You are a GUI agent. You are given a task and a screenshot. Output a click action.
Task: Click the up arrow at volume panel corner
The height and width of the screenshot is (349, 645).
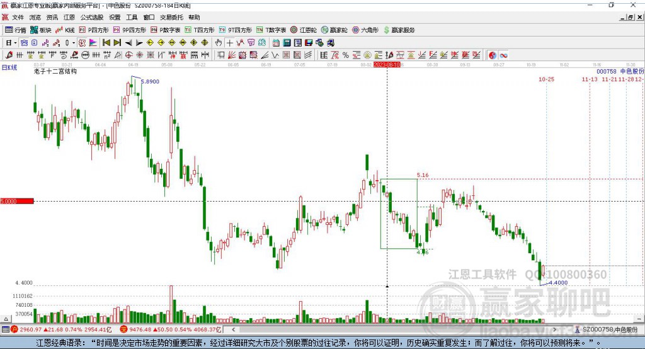click(6, 319)
